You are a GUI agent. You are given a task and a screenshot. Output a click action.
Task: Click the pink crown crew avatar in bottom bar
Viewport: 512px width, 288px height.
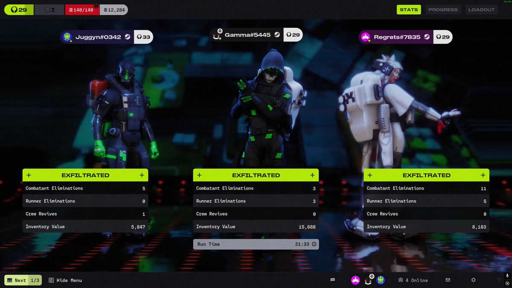coord(355,280)
